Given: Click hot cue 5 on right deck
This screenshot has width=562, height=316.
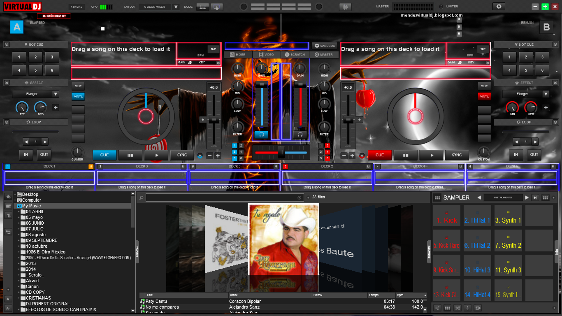Looking at the screenshot, I should click(x=526, y=70).
